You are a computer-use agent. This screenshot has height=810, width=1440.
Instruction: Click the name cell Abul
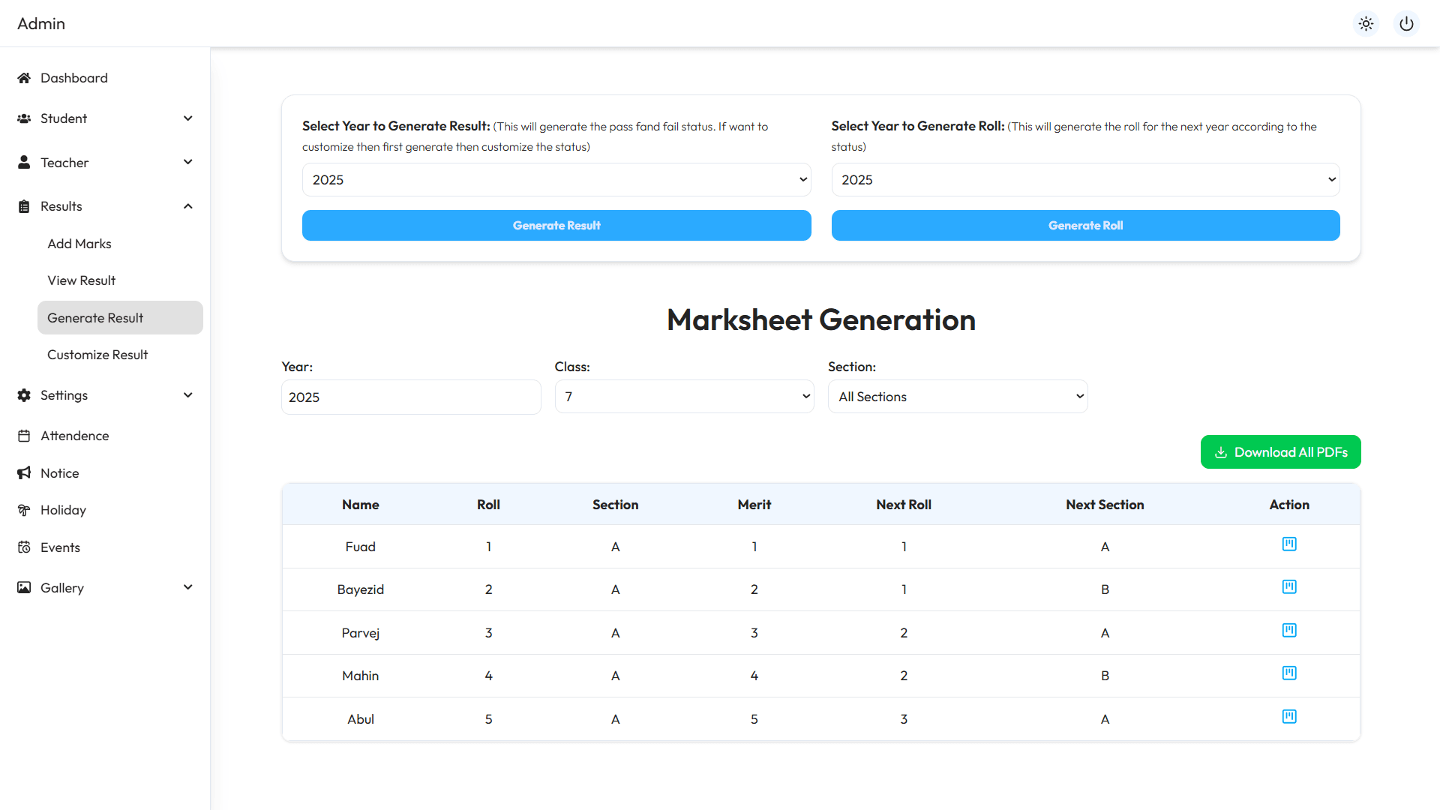pyautogui.click(x=361, y=719)
